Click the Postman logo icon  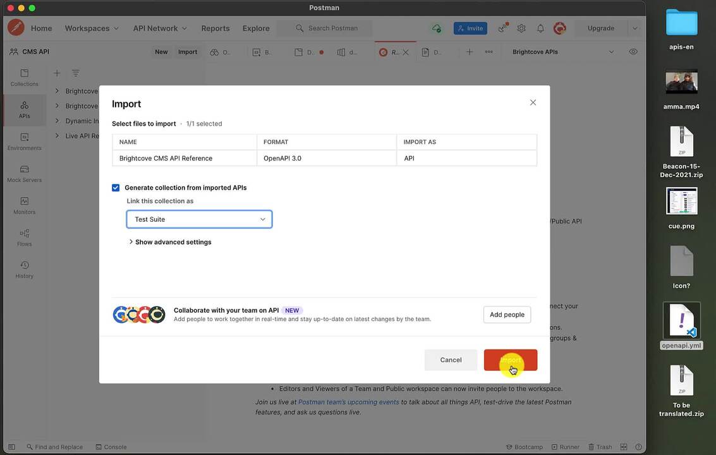coord(16,28)
